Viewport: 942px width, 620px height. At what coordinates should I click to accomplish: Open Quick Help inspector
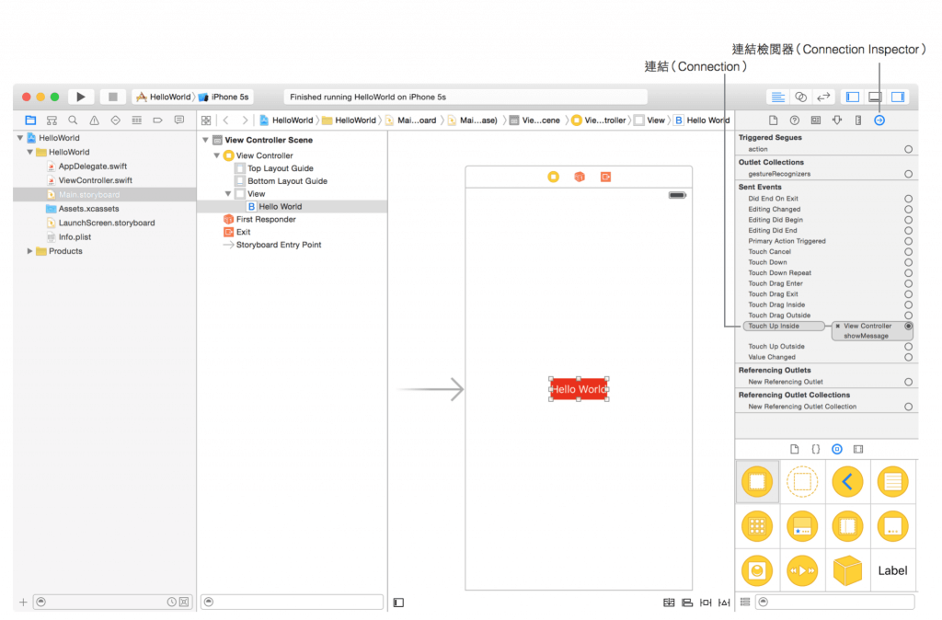coord(796,120)
